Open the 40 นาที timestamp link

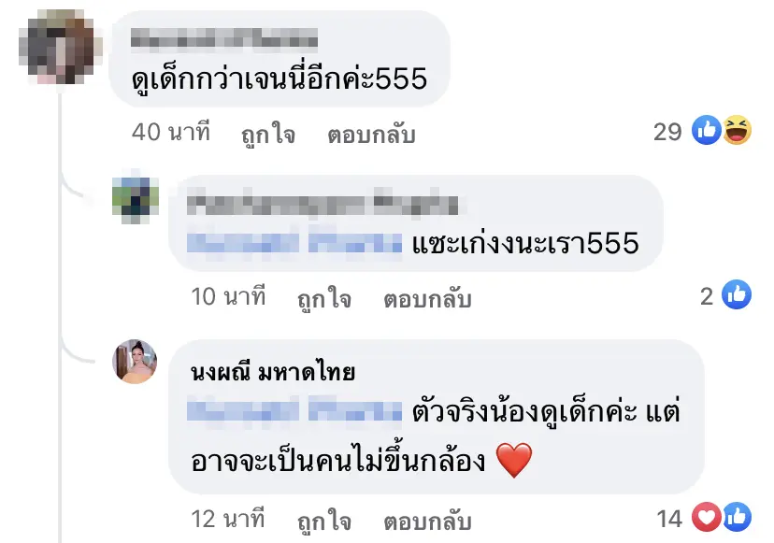click(171, 133)
